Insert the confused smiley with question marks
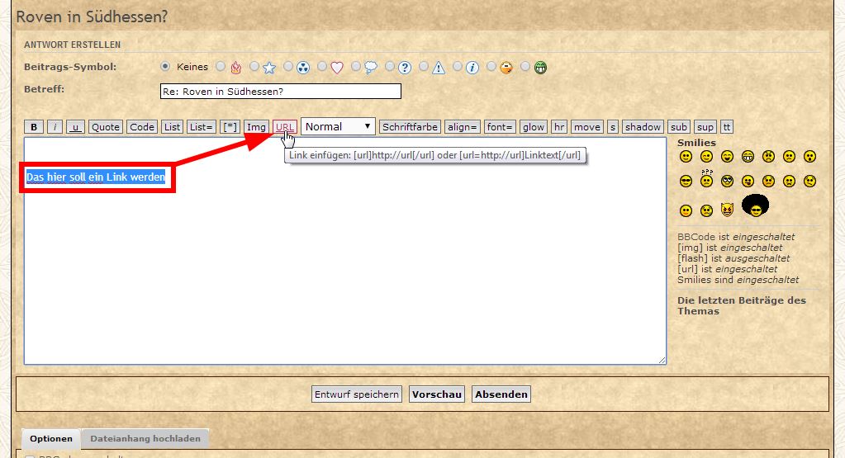This screenshot has width=845, height=458. [x=706, y=179]
